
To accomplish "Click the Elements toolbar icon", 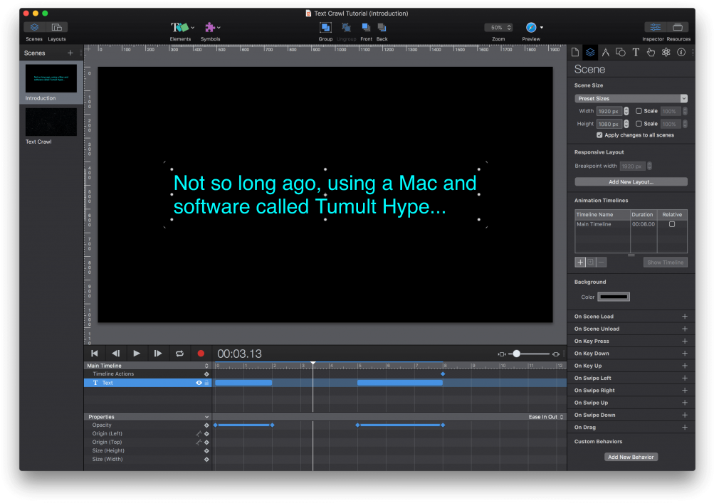I will (x=180, y=28).
